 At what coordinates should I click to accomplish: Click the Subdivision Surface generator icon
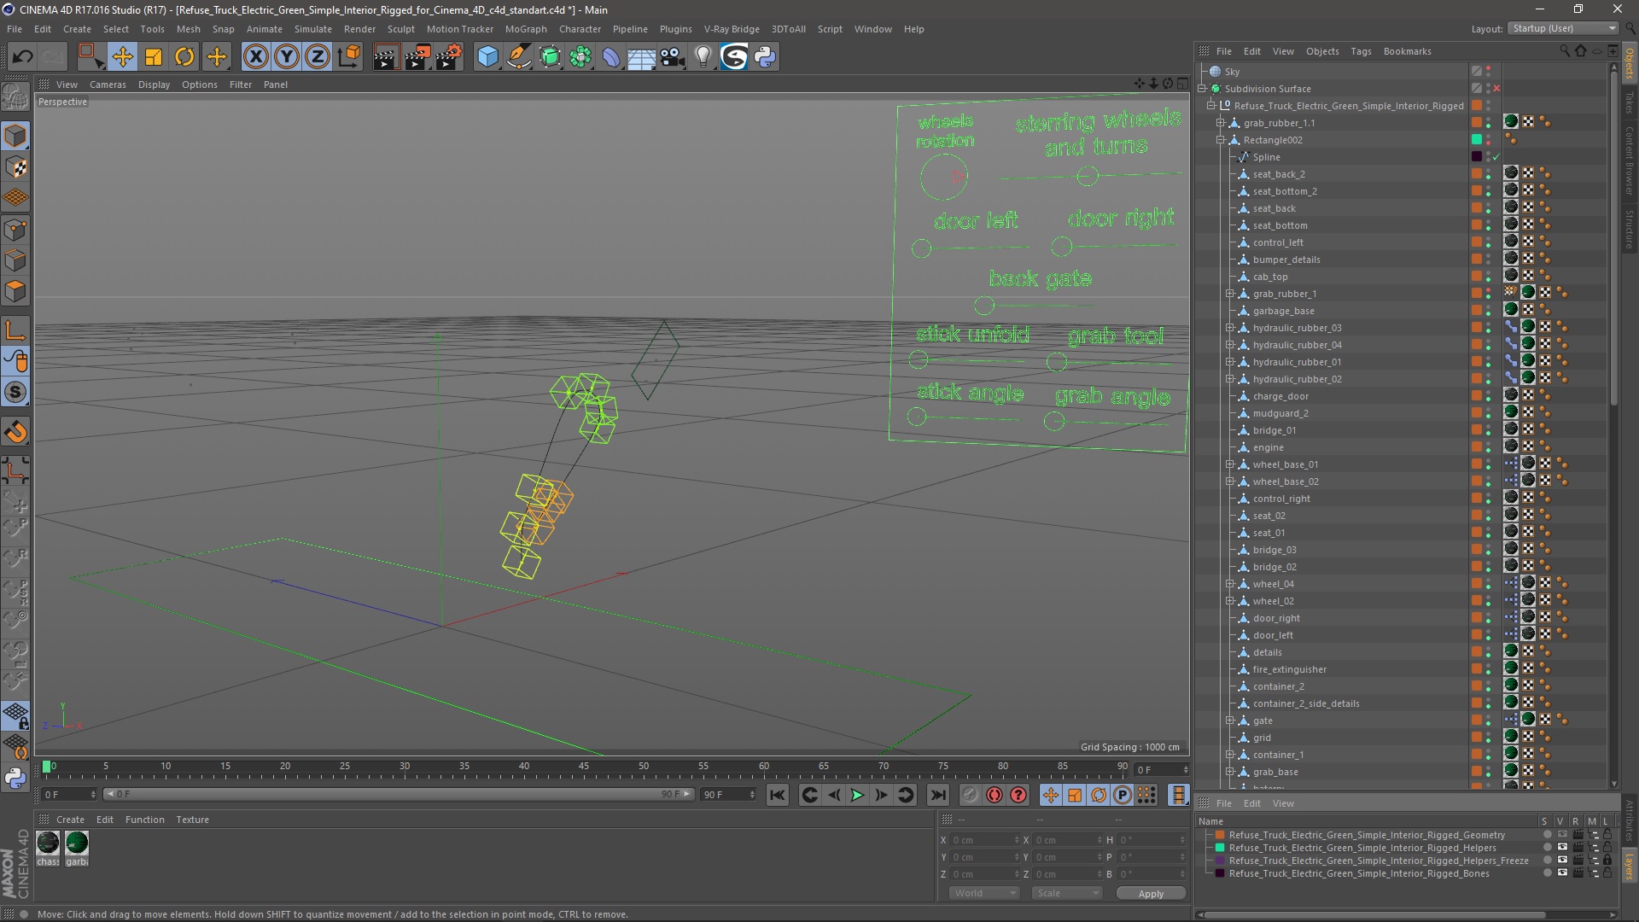point(550,57)
